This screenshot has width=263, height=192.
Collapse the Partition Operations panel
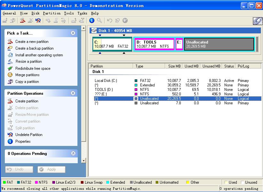click(x=73, y=93)
